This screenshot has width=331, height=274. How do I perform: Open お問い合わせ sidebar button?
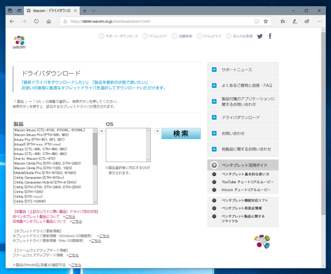[x=243, y=133]
